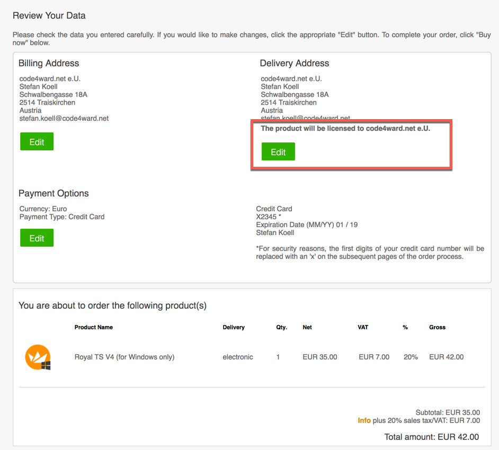This screenshot has width=499, height=450.
Task: Click the Royal TS product icon
Action: 38,357
